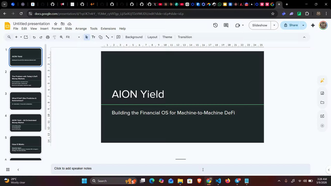Click the Building the Financial OS subtitle

(x=173, y=113)
